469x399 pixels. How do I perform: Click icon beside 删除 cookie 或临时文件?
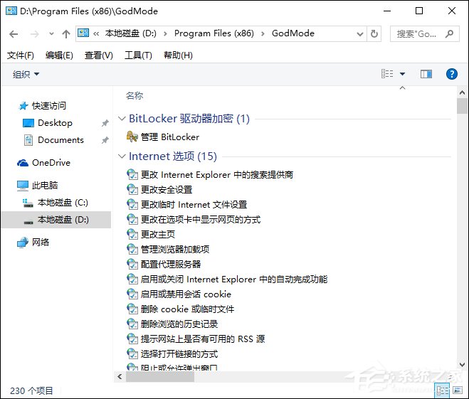(132, 309)
